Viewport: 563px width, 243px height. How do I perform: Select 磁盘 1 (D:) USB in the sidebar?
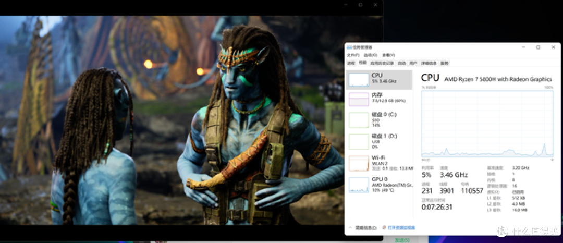[379, 141]
